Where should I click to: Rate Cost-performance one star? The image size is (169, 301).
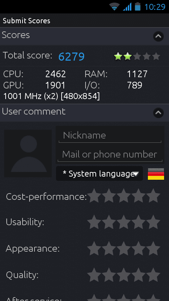point(94,196)
